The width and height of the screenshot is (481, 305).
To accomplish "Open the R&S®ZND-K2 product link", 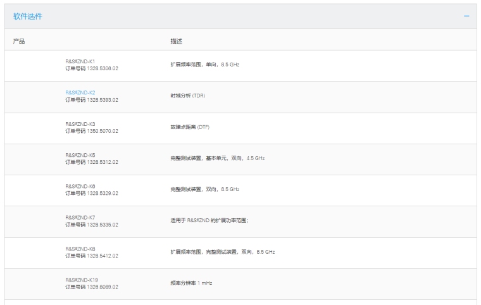I will [80, 92].
